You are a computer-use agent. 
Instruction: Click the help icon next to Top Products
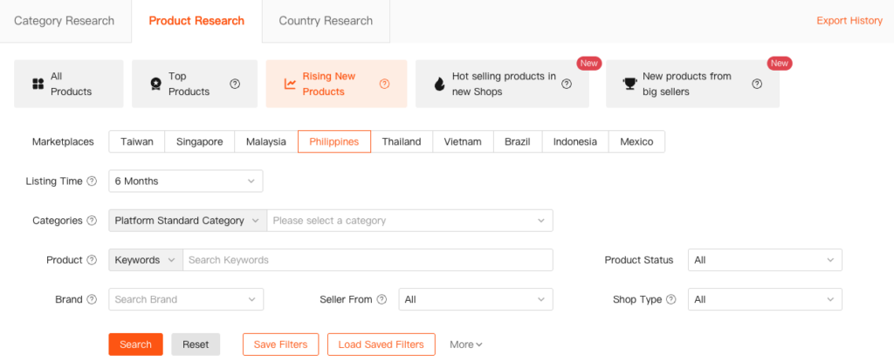click(235, 84)
